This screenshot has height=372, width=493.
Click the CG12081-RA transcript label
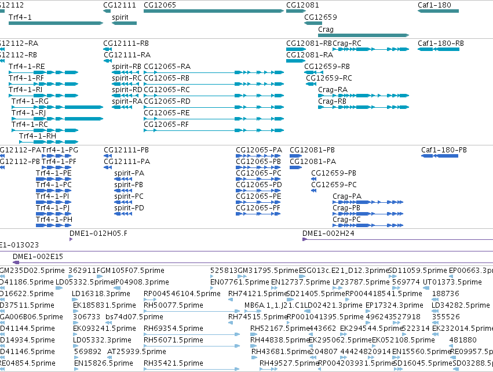tap(310, 55)
